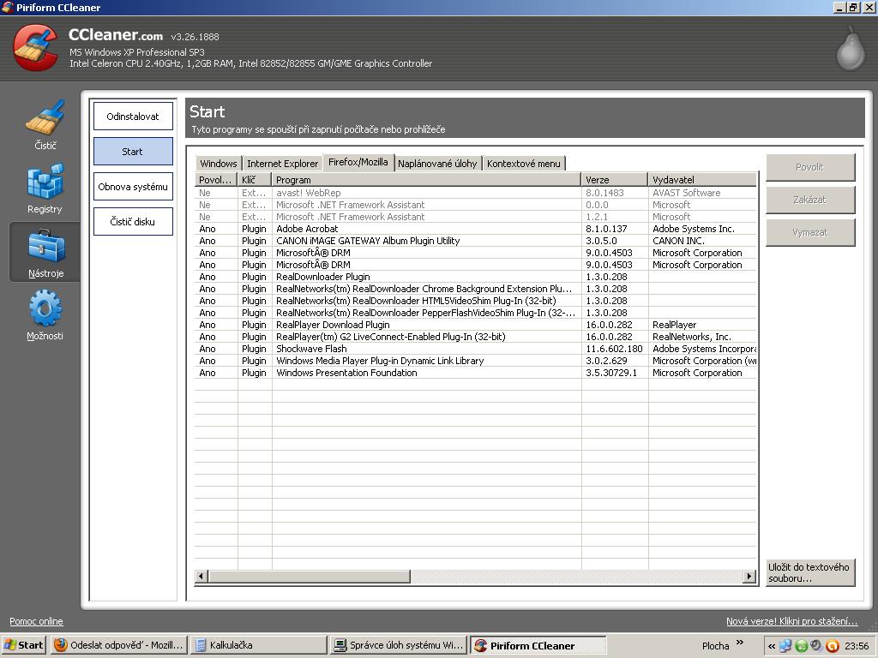Screen dimensions: 878x658
Task: Click the orange avast tray icon
Action: (x=833, y=646)
